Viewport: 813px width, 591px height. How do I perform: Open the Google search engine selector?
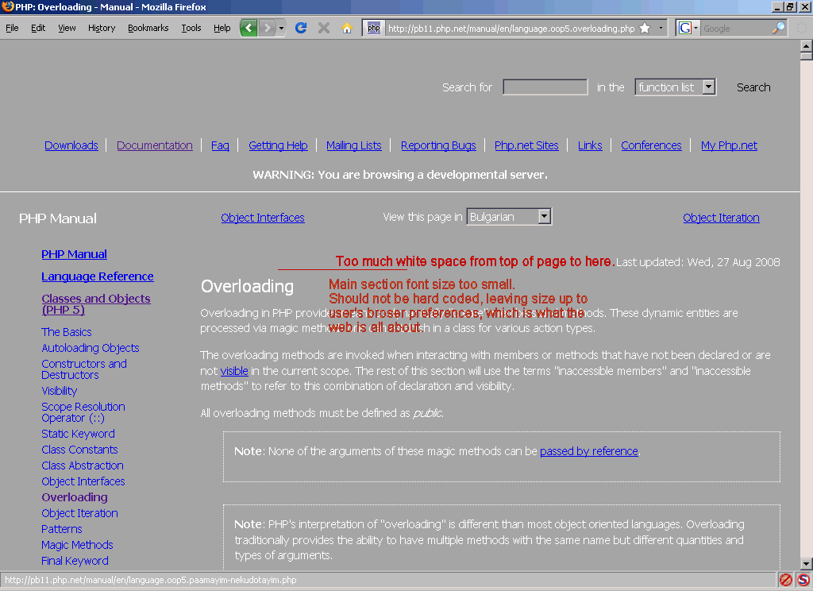pos(688,28)
